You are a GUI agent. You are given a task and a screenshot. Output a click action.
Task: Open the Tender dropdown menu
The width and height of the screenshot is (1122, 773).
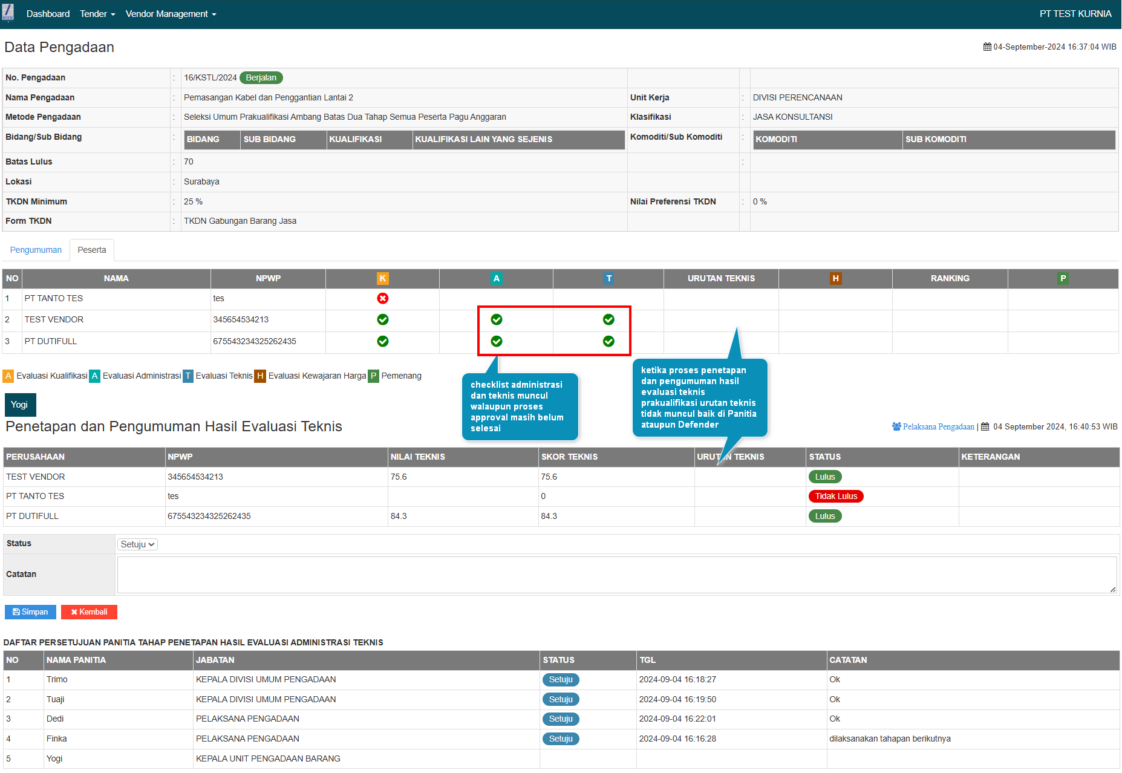pyautogui.click(x=97, y=14)
